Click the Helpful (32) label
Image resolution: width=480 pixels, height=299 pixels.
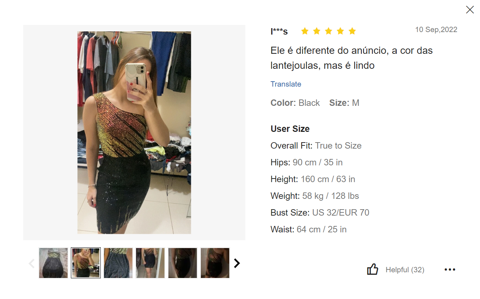405,270
